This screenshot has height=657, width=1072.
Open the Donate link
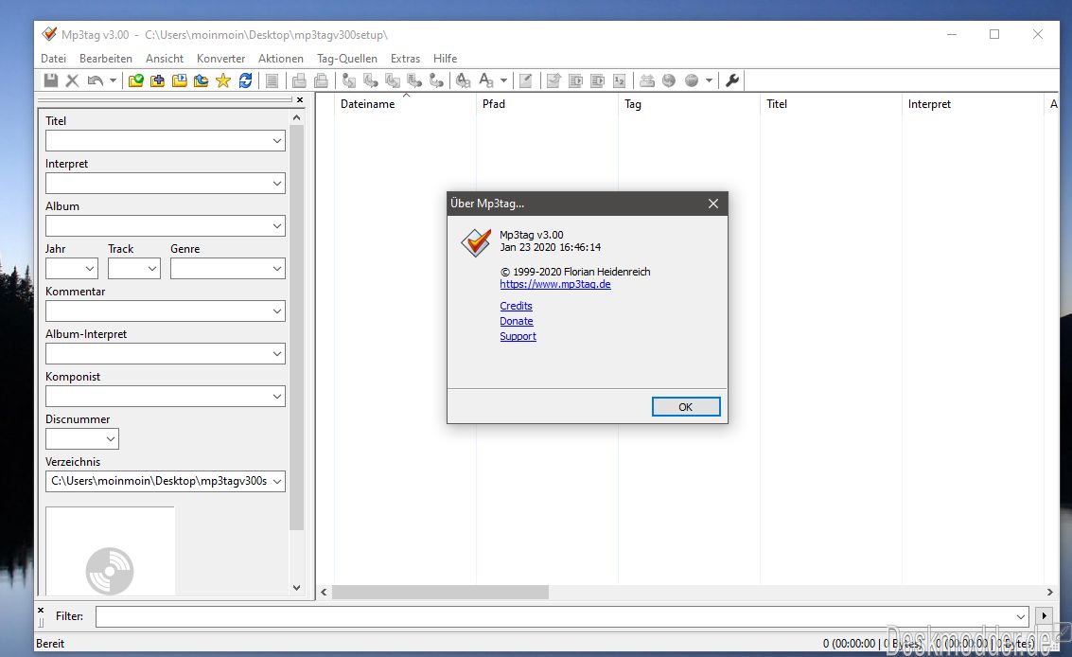point(517,321)
